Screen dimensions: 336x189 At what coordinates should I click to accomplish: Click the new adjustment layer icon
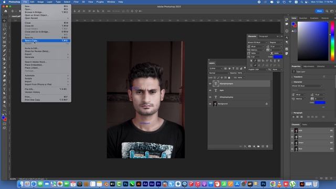pos(254,146)
